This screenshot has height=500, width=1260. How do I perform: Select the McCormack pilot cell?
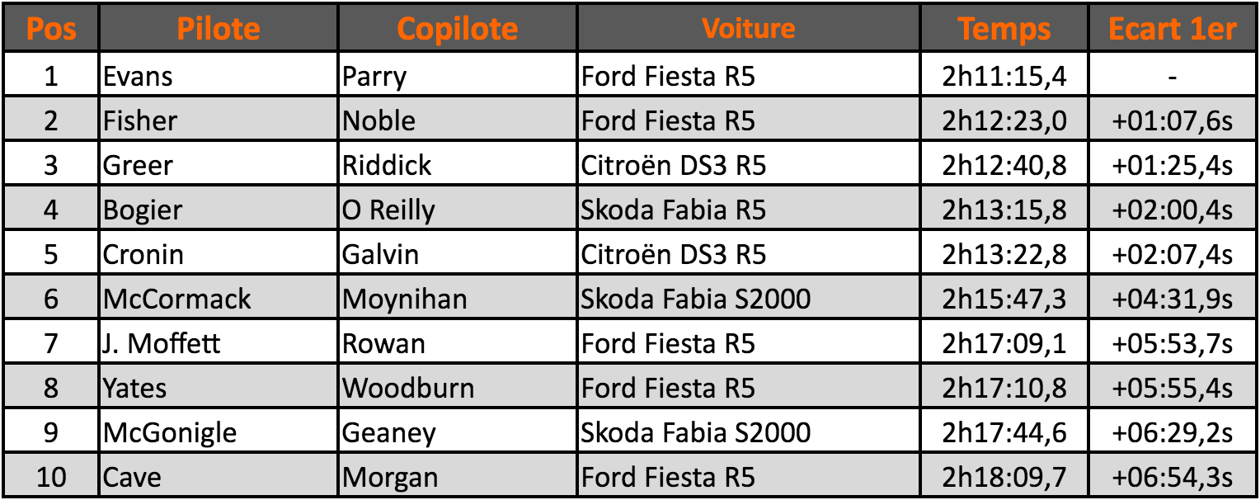click(x=176, y=299)
